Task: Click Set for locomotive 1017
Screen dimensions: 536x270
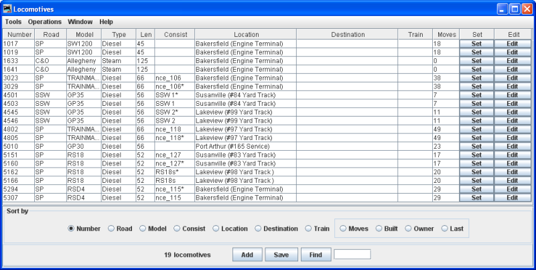Action: (x=476, y=43)
